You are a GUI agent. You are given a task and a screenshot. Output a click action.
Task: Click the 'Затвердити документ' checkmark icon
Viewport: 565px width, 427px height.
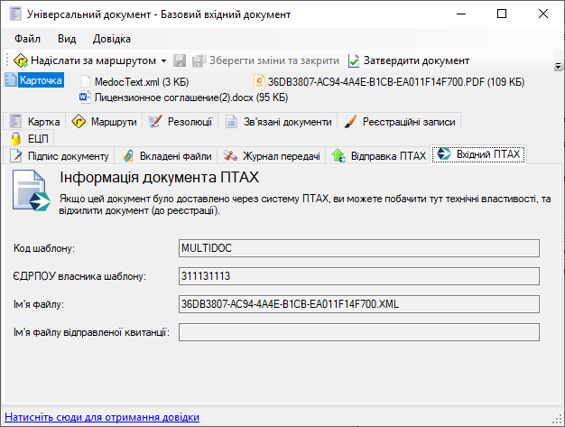pos(354,60)
